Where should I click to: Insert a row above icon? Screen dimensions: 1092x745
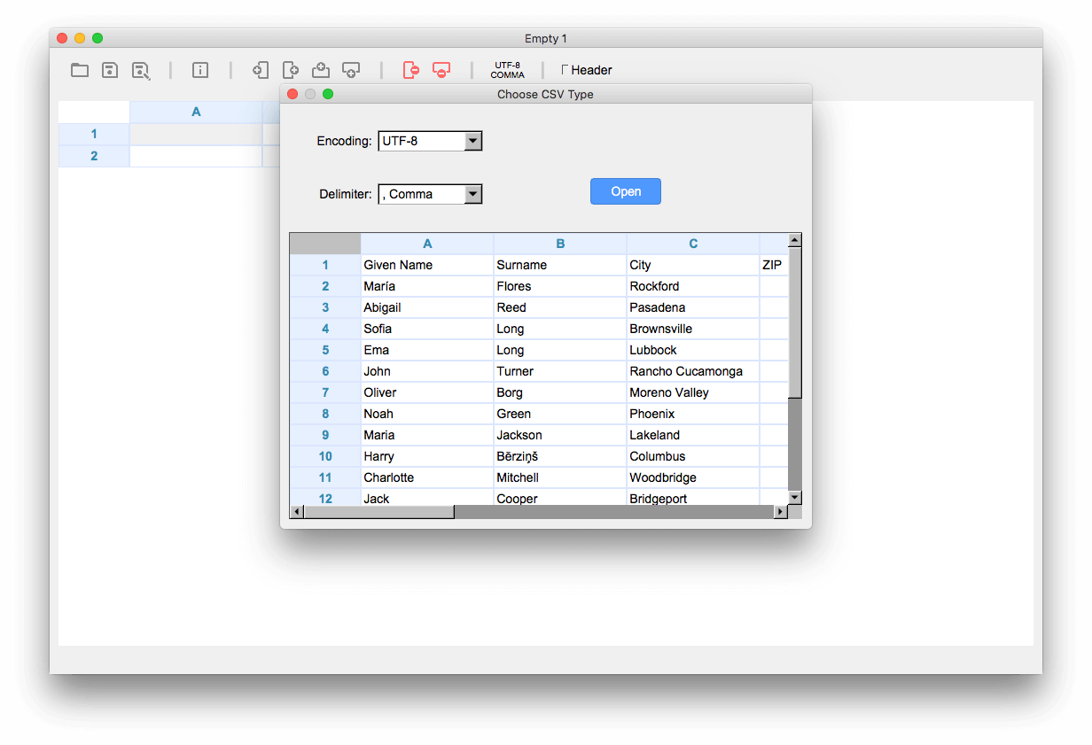point(321,70)
